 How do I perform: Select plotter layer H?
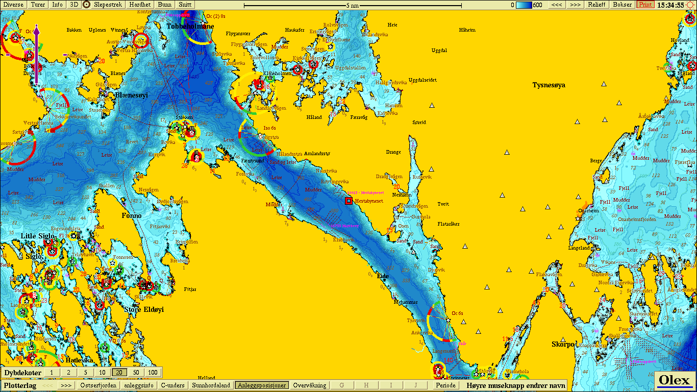pos(366,385)
